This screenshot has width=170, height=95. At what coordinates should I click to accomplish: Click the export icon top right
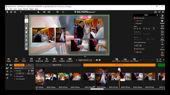pyautogui.click(x=156, y=12)
